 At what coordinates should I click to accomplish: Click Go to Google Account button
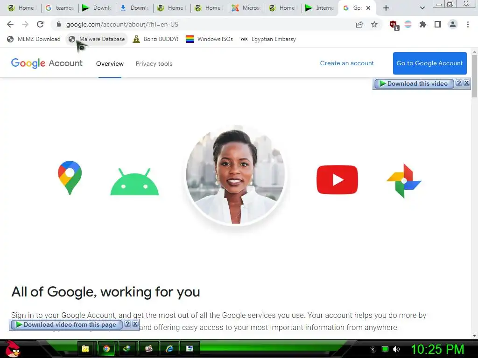pyautogui.click(x=429, y=63)
